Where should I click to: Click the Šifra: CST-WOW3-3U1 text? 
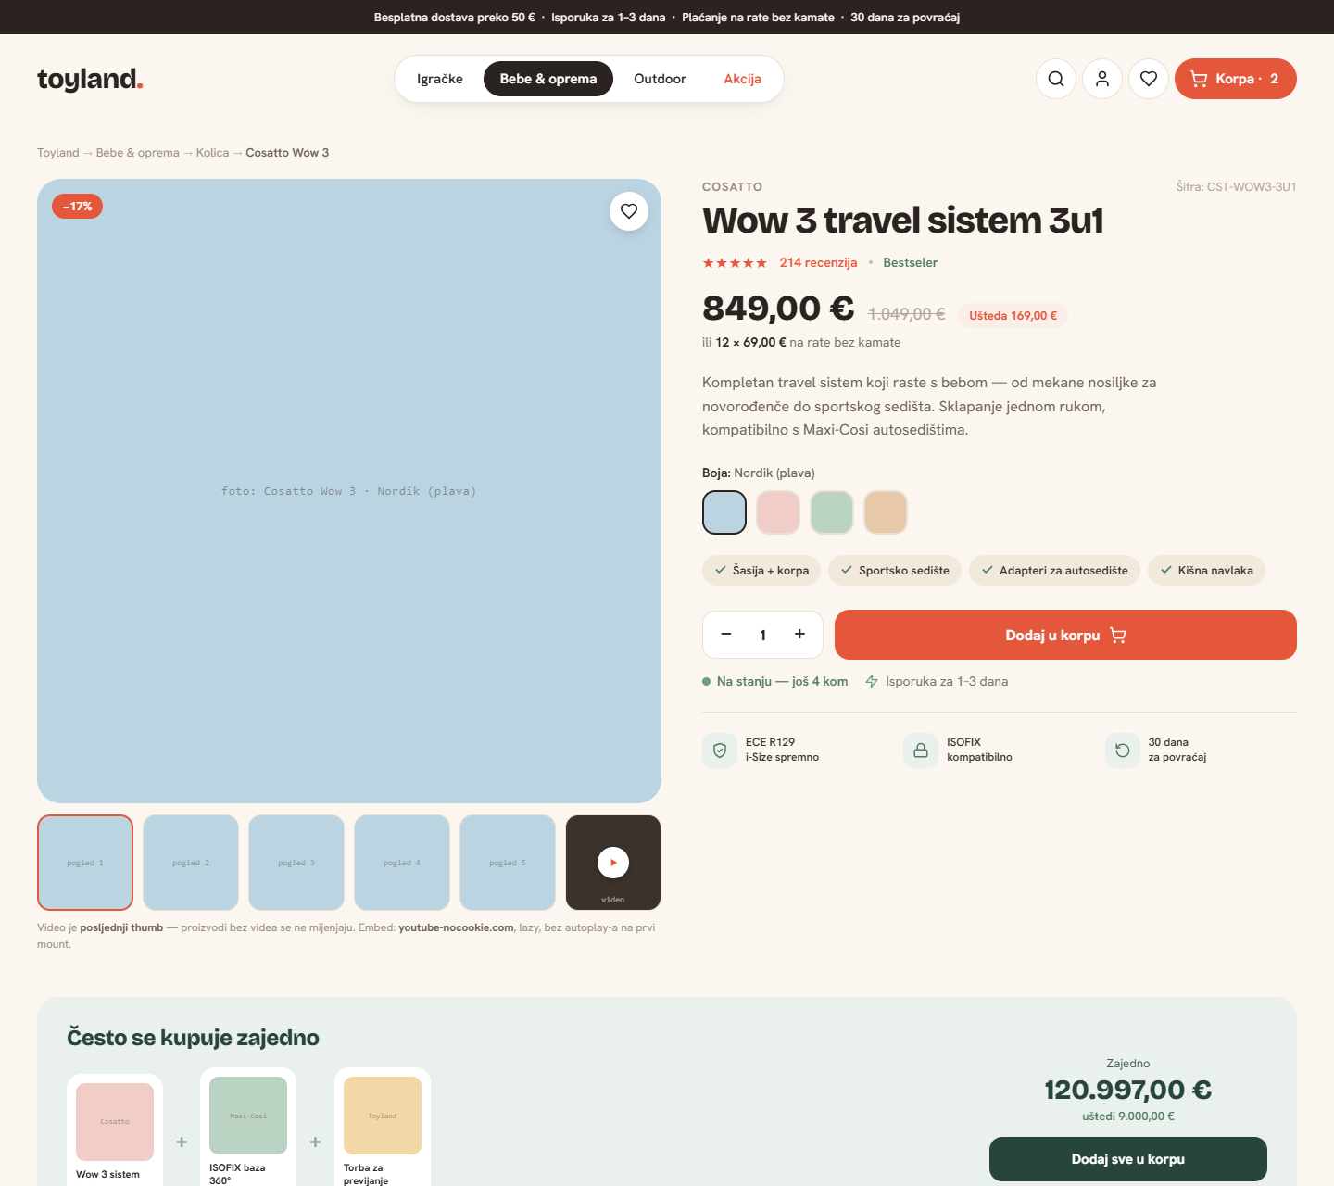point(1237,186)
